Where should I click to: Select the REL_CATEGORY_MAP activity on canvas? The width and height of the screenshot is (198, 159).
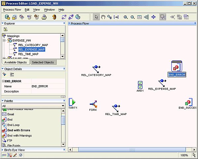[96, 71]
